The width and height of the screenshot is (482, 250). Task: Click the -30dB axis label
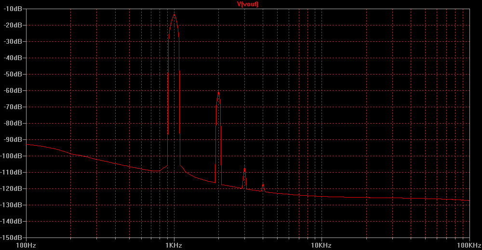coord(13,41)
